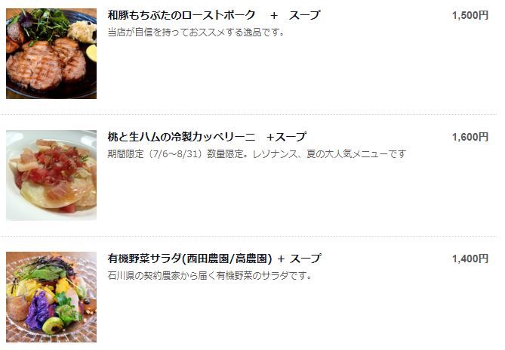Open the organic vegetable salad photo

(51, 297)
